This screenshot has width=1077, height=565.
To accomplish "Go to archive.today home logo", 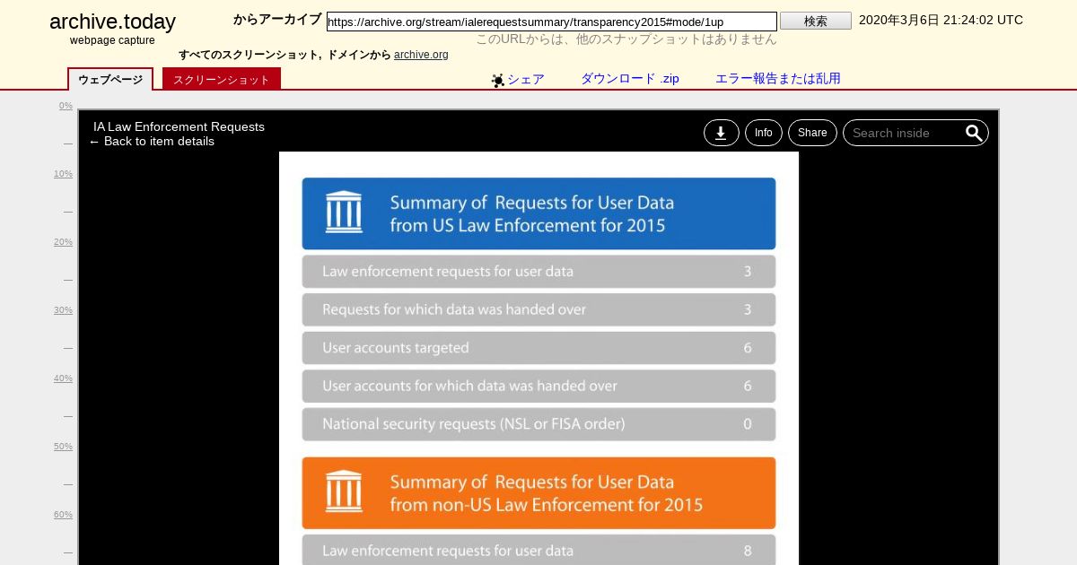I will (x=112, y=22).
